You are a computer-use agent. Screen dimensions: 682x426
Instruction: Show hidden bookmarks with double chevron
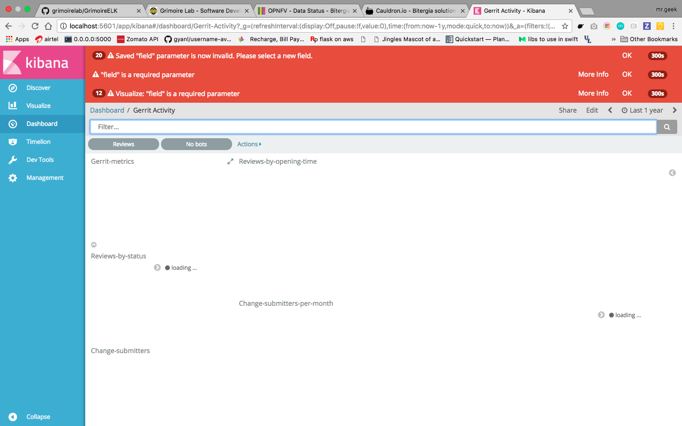click(x=614, y=39)
